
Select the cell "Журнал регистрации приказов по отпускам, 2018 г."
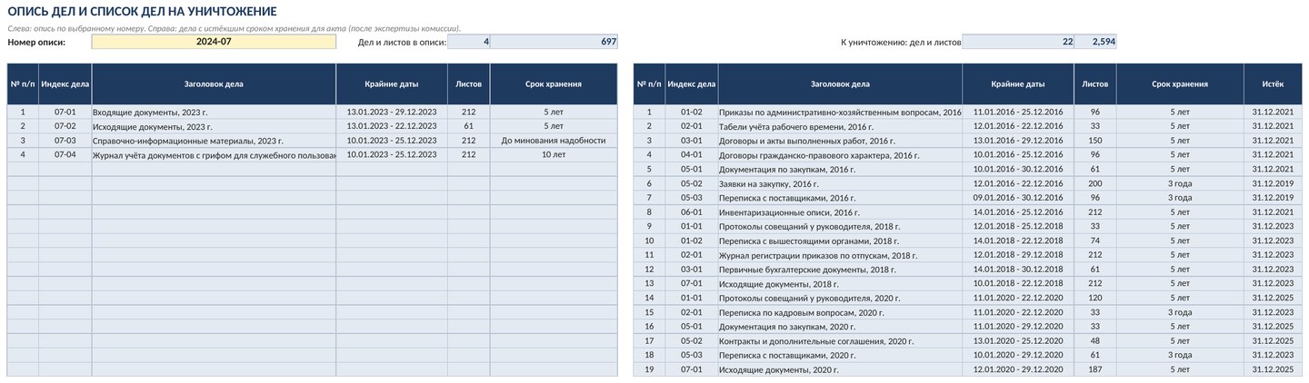(x=840, y=255)
